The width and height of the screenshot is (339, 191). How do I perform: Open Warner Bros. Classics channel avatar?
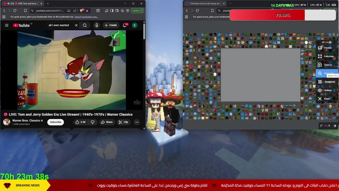click(7, 122)
